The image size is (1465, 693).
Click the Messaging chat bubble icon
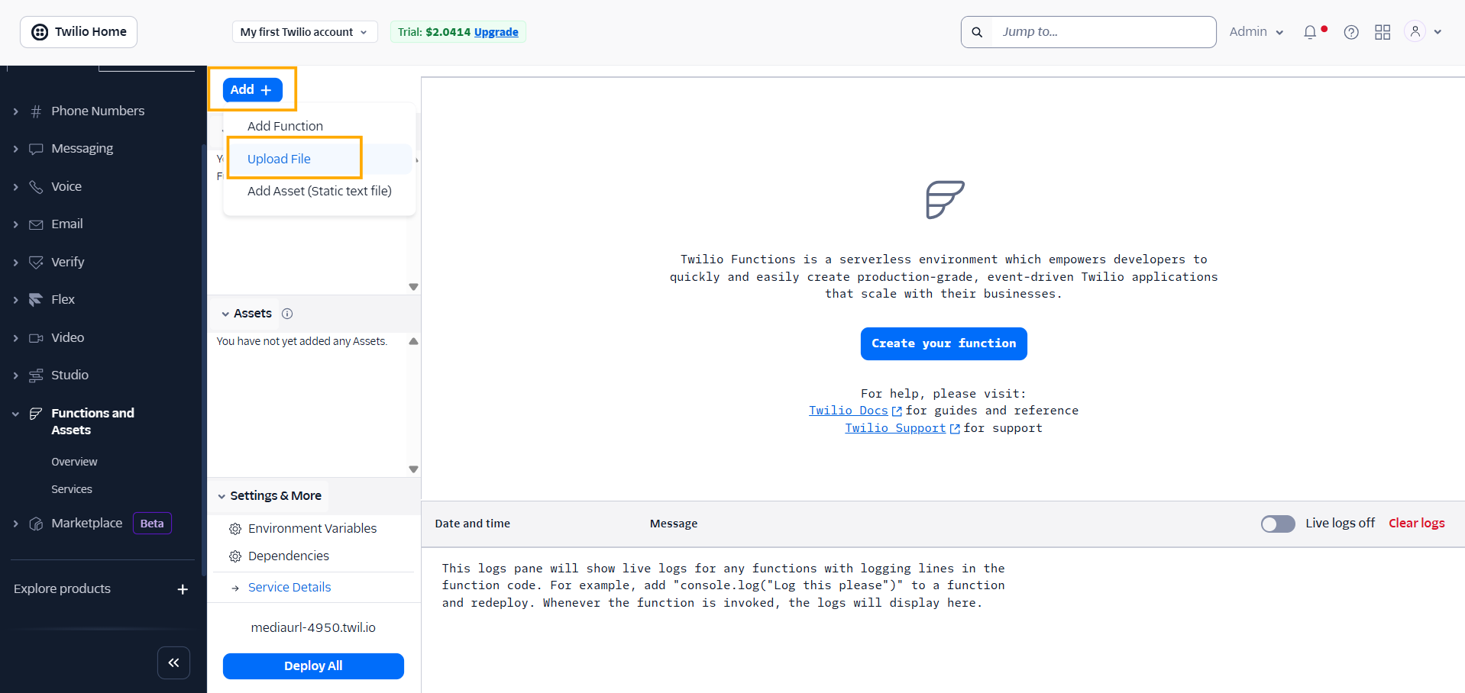(x=36, y=149)
